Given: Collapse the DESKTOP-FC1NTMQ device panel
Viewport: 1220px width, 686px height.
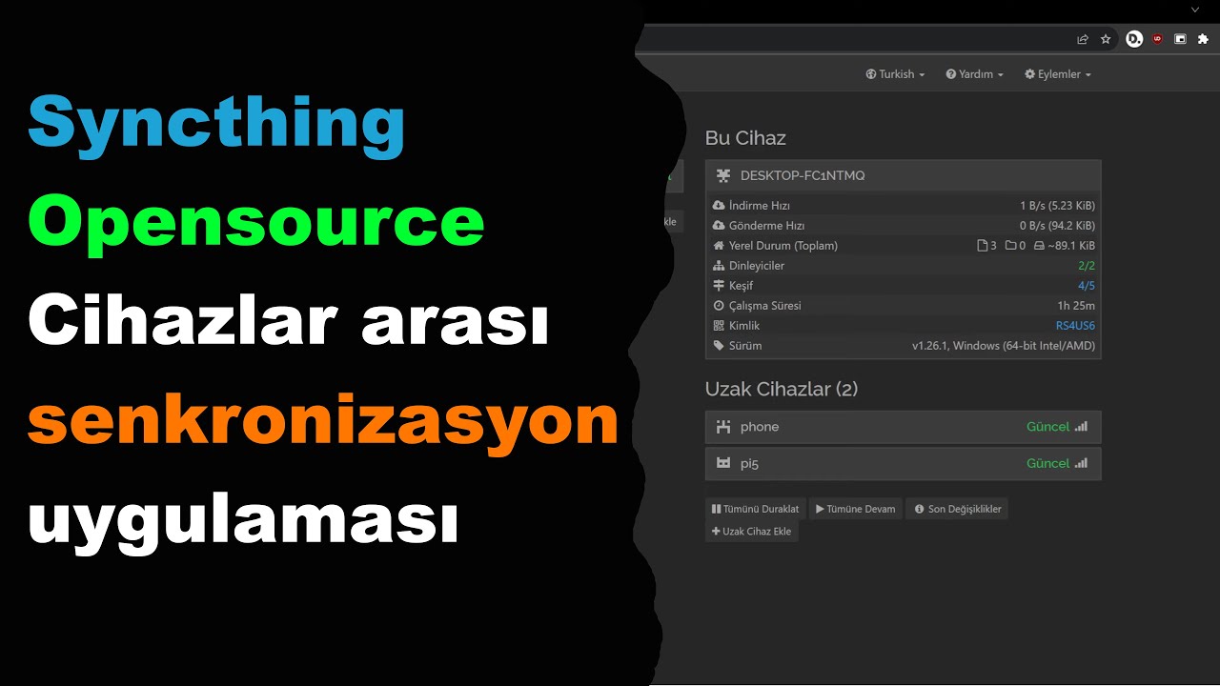Looking at the screenshot, I should point(903,175).
